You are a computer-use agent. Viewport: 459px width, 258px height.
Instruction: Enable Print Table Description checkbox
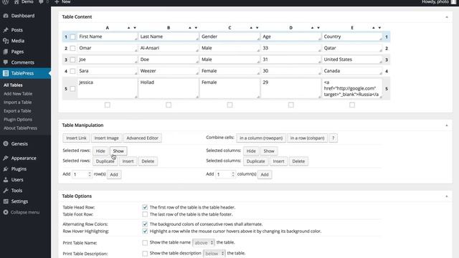click(x=145, y=253)
